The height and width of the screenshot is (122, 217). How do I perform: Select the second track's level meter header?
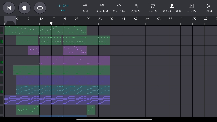(2, 40)
